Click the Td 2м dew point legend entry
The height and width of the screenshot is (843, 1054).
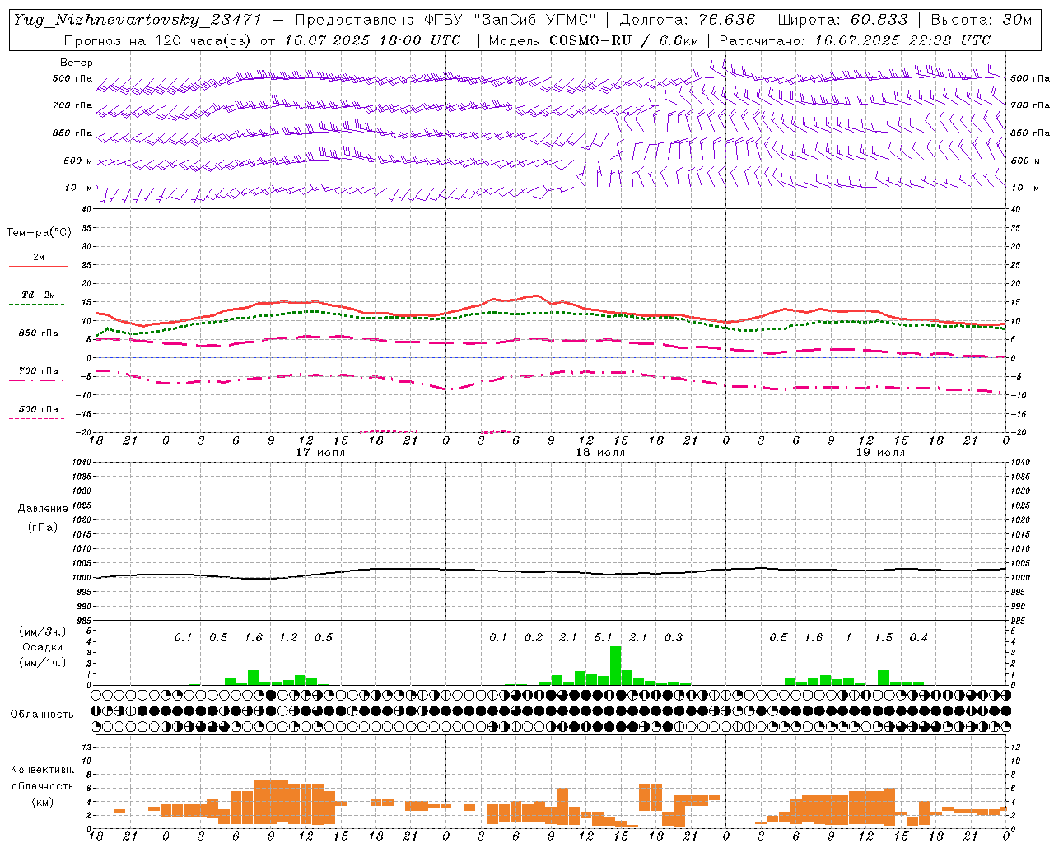tap(38, 295)
